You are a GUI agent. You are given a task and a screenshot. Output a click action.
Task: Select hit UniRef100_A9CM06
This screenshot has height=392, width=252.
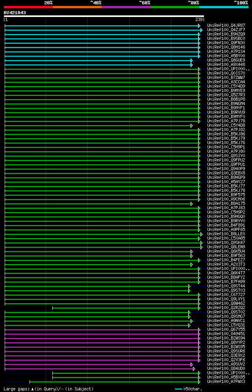coord(226,199)
